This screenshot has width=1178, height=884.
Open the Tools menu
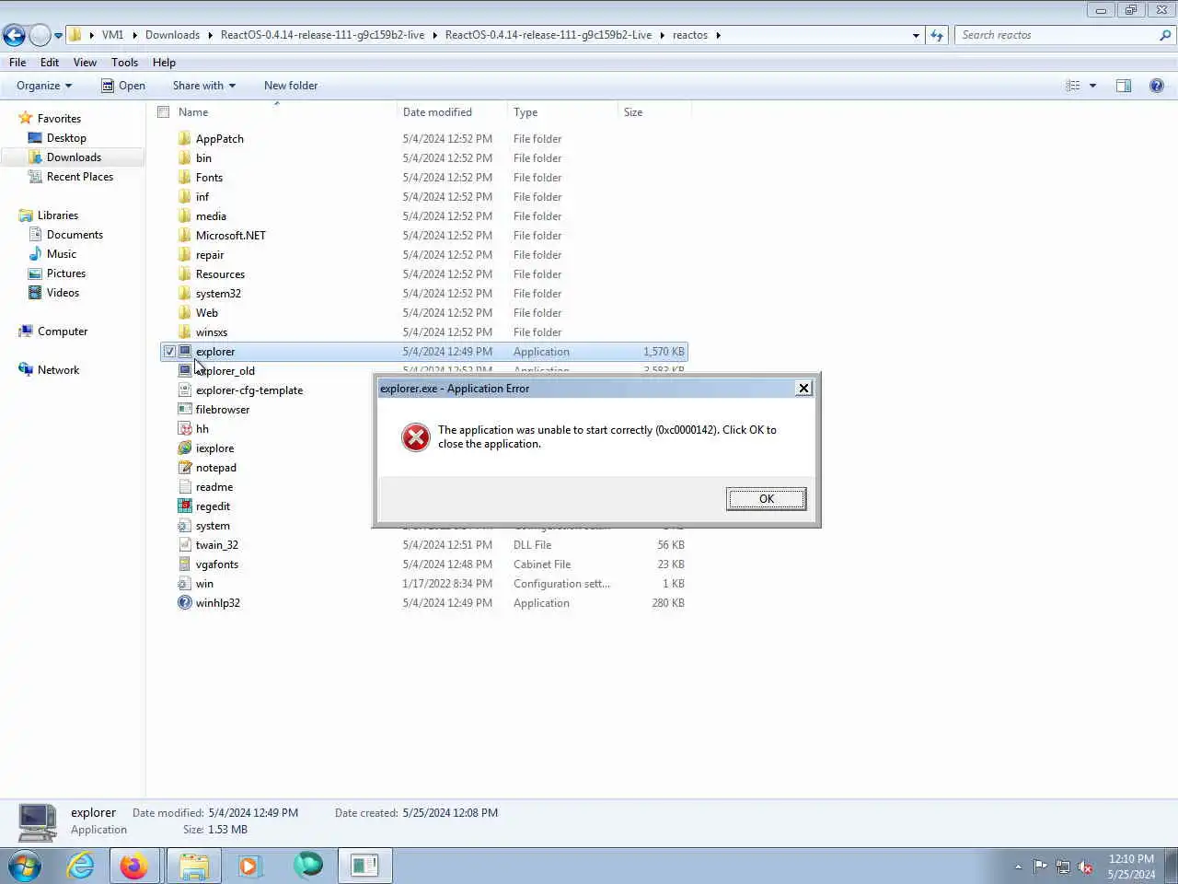124,63
